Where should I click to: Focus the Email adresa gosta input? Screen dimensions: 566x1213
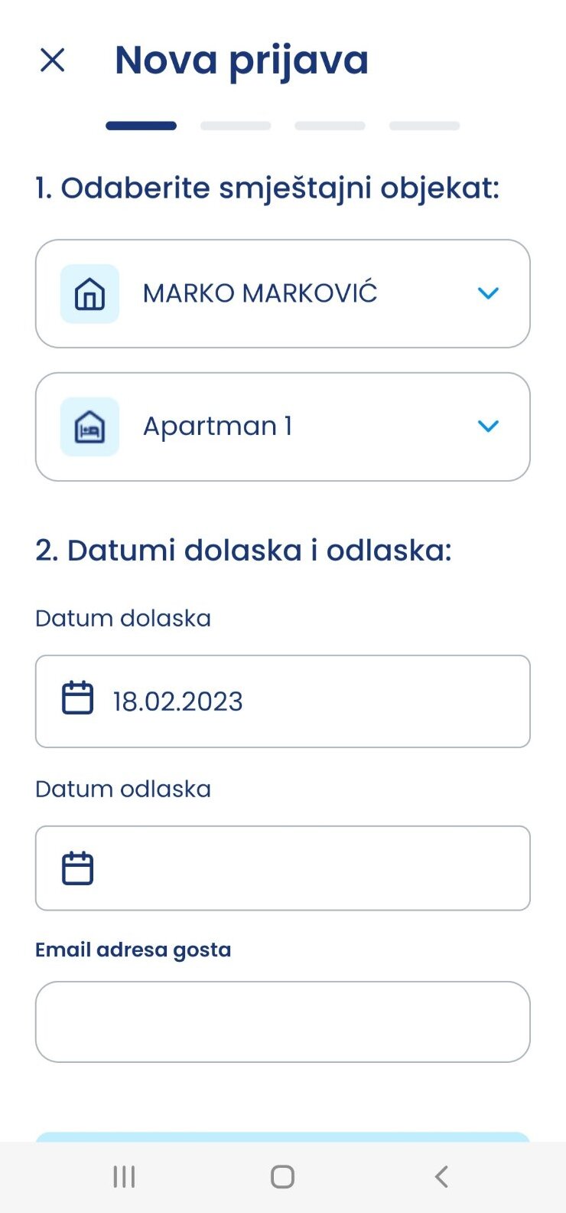(282, 1022)
